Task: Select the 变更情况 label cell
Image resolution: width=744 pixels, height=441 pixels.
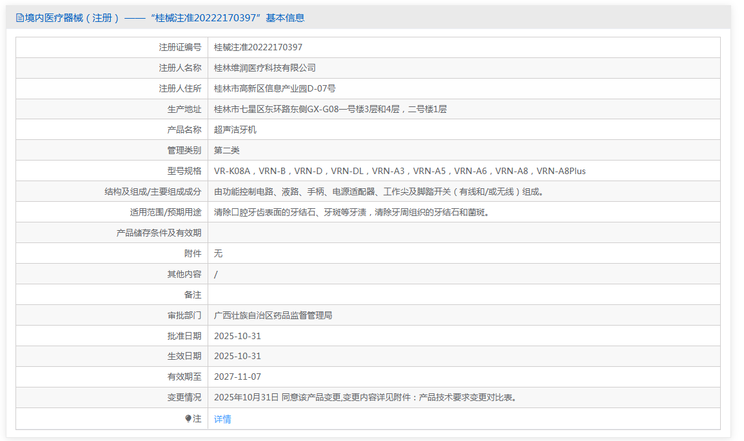Action: (112, 397)
